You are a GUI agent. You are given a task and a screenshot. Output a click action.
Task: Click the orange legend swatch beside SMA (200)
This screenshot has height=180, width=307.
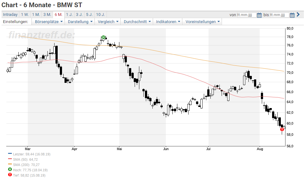10,164
